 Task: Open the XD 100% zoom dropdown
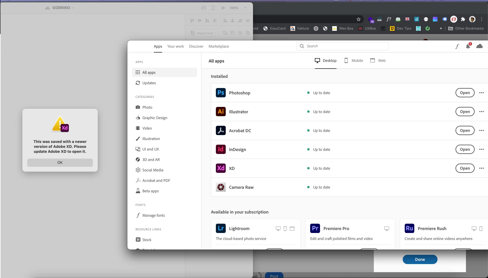click(x=238, y=8)
